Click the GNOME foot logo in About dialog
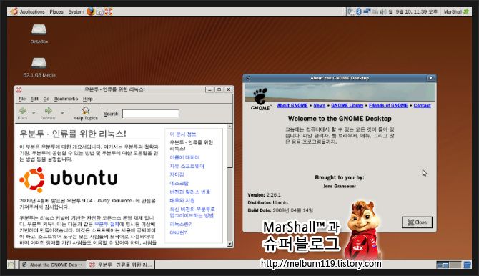This screenshot has height=276, width=479. pos(260,97)
